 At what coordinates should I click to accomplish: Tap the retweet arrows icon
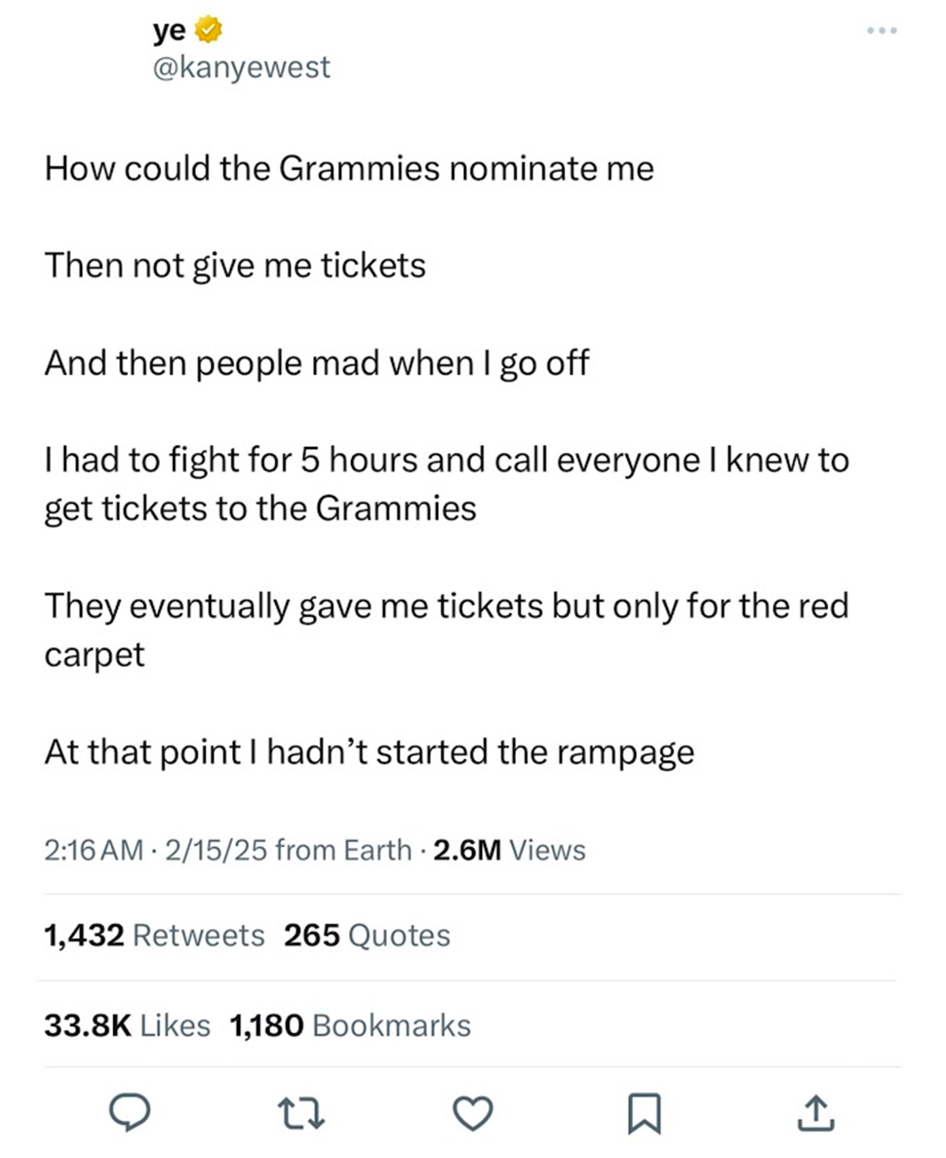click(302, 1114)
